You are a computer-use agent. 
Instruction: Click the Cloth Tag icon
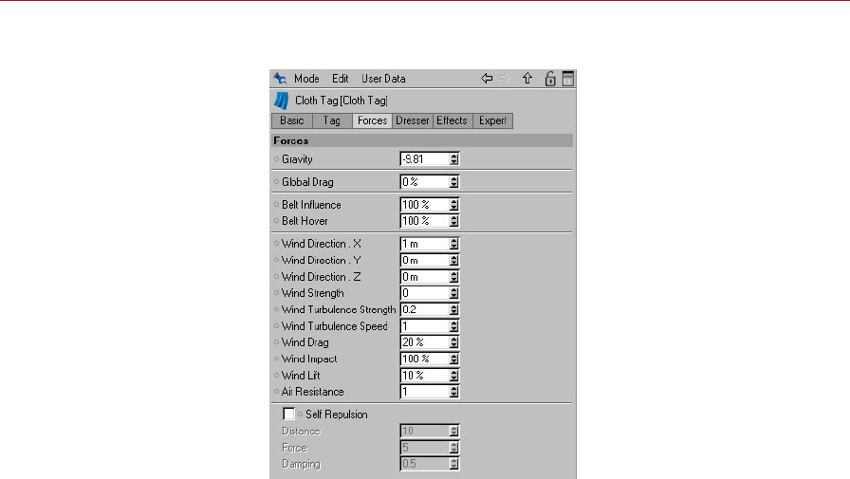[281, 101]
